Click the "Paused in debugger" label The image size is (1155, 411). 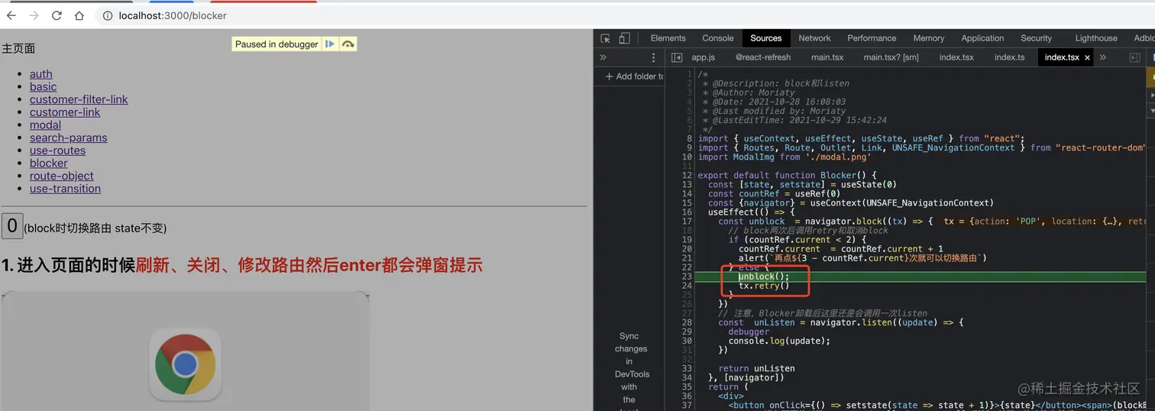coord(277,44)
